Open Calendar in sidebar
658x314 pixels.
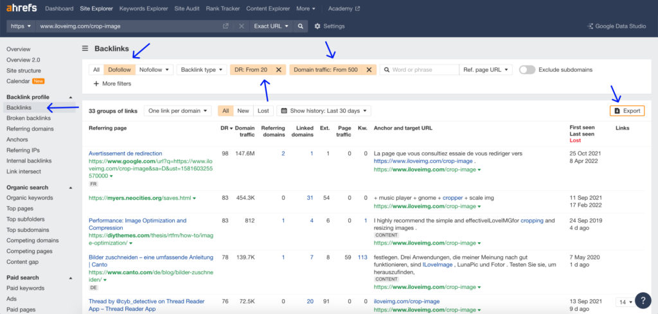point(18,82)
